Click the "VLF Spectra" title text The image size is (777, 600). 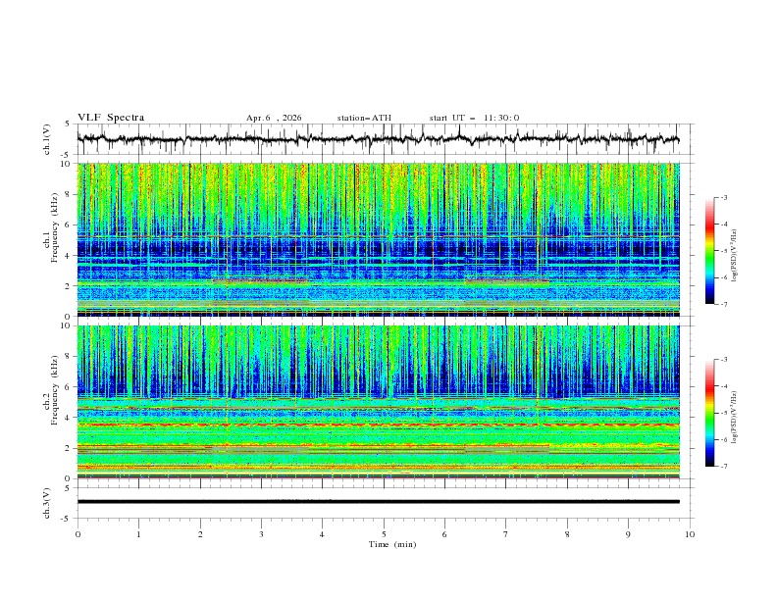coord(111,118)
